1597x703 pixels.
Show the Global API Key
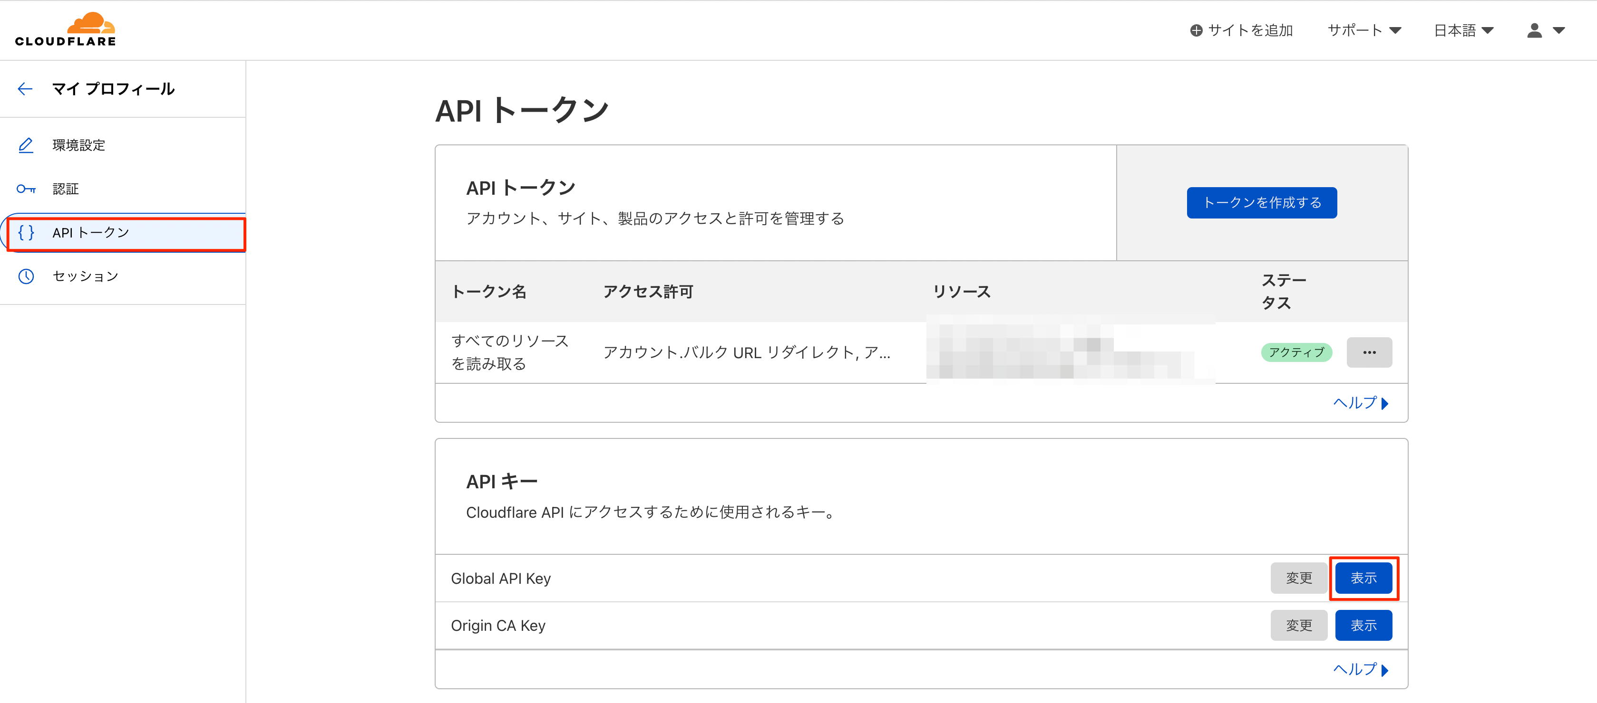point(1363,578)
